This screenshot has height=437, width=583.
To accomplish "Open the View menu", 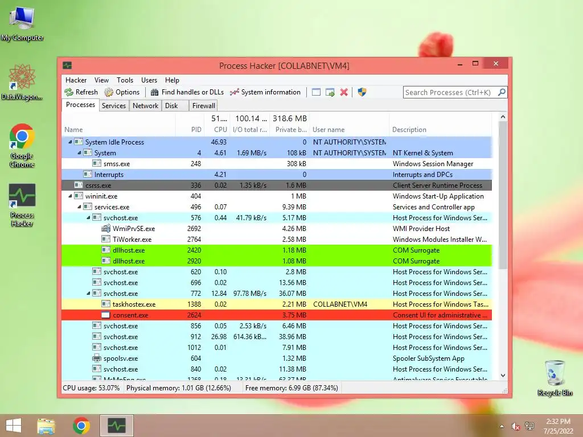I will click(x=101, y=80).
